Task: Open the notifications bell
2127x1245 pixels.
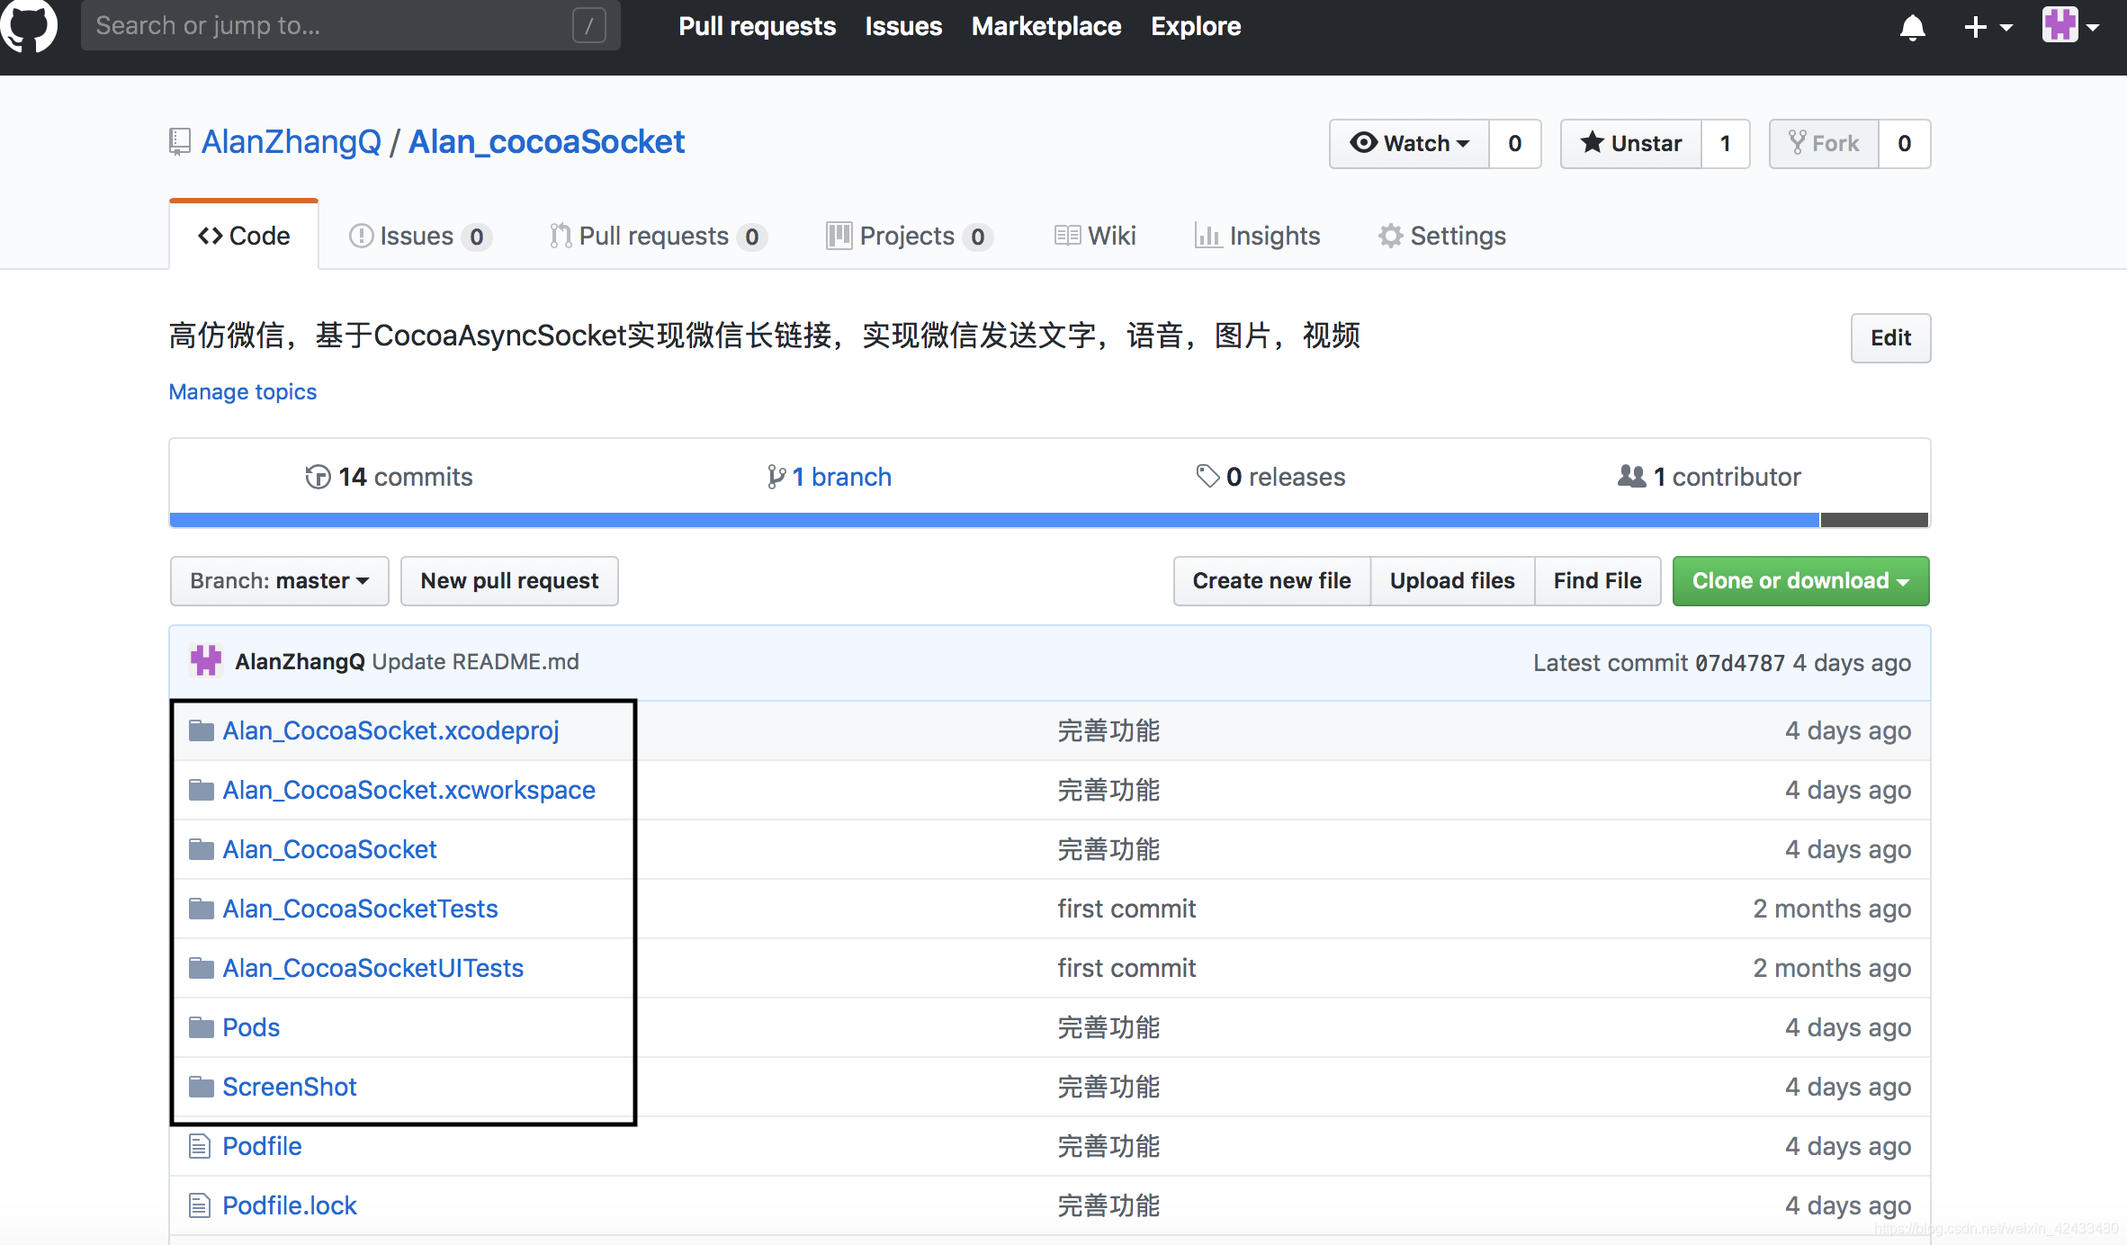Action: coord(1912,27)
